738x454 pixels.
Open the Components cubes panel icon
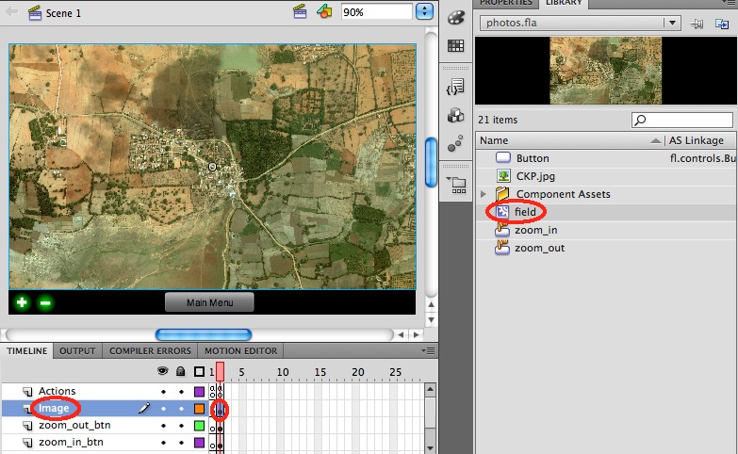point(455,115)
